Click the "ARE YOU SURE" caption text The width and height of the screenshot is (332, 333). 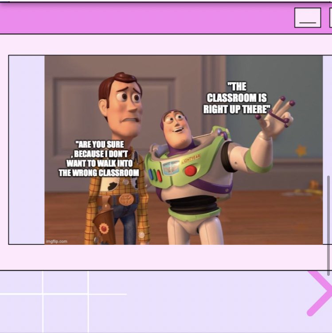(x=99, y=159)
